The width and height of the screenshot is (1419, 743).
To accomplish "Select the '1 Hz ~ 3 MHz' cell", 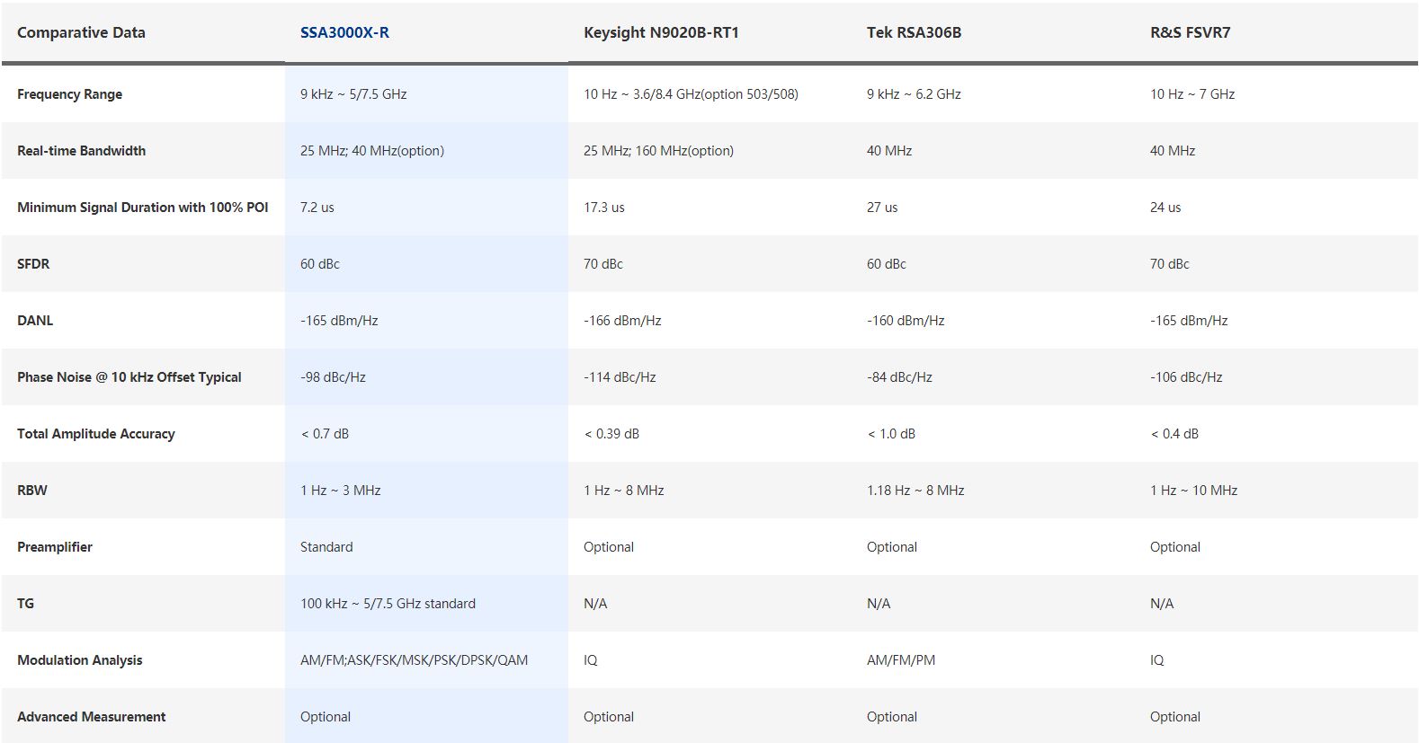I will (341, 491).
